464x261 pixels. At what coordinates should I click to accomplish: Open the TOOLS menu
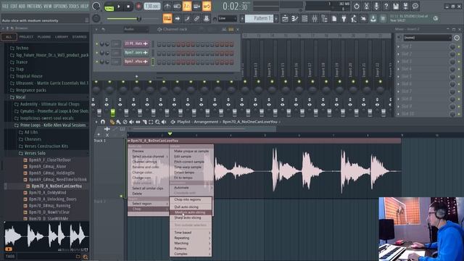click(x=74, y=7)
